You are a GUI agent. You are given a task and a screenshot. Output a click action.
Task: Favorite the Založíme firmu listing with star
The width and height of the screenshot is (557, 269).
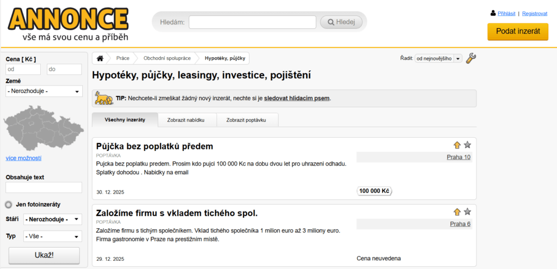(x=467, y=212)
